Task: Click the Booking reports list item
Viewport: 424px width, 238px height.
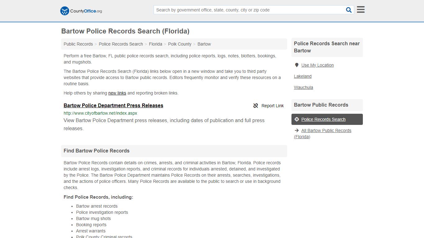Action: pos(91,225)
